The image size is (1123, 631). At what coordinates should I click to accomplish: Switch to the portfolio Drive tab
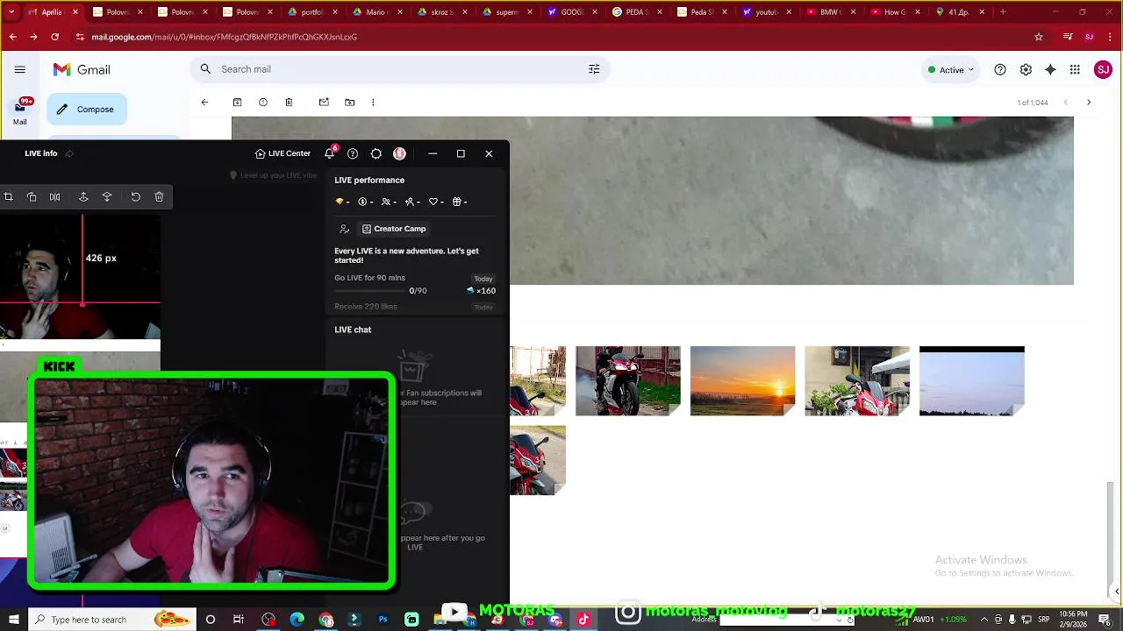point(312,12)
